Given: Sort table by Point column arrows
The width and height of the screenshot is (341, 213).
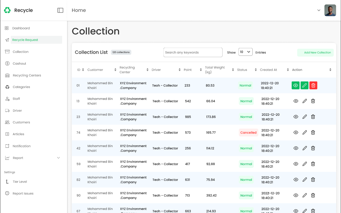Looking at the screenshot, I should pyautogui.click(x=201, y=70).
